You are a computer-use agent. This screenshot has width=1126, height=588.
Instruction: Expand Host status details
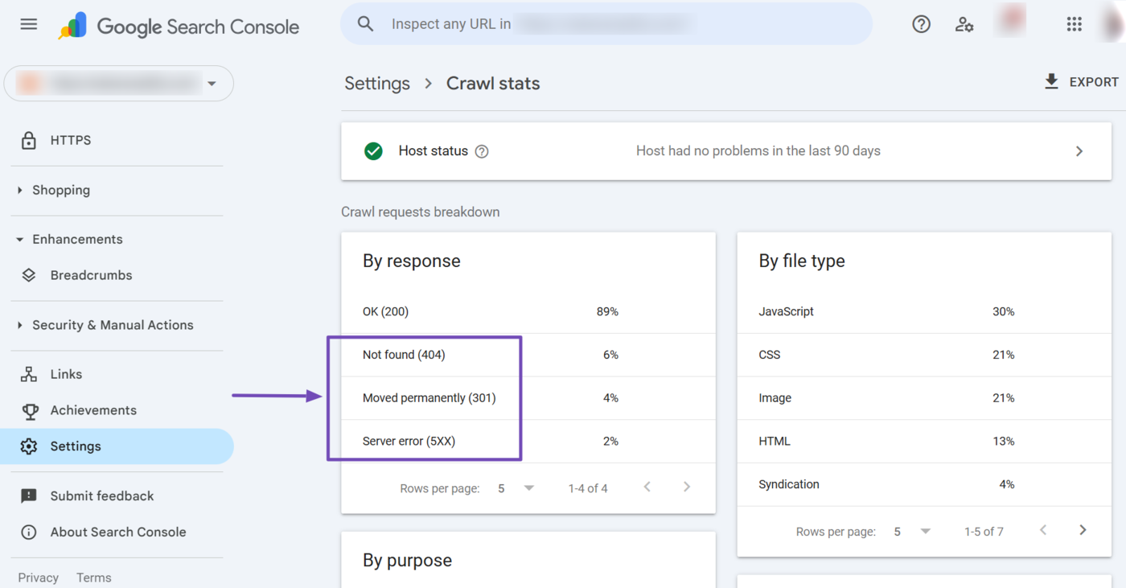click(x=1079, y=150)
